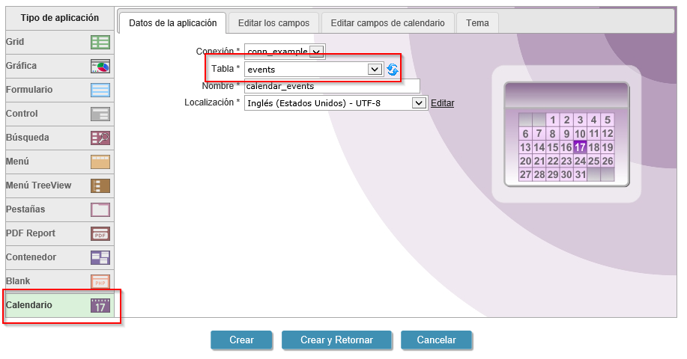Choose Formulario application type label
Image resolution: width=687 pixels, height=359 pixels.
[x=29, y=89]
